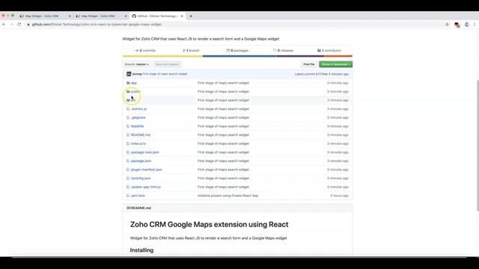
Task: Open the yarn.lock file
Action: tap(138, 196)
